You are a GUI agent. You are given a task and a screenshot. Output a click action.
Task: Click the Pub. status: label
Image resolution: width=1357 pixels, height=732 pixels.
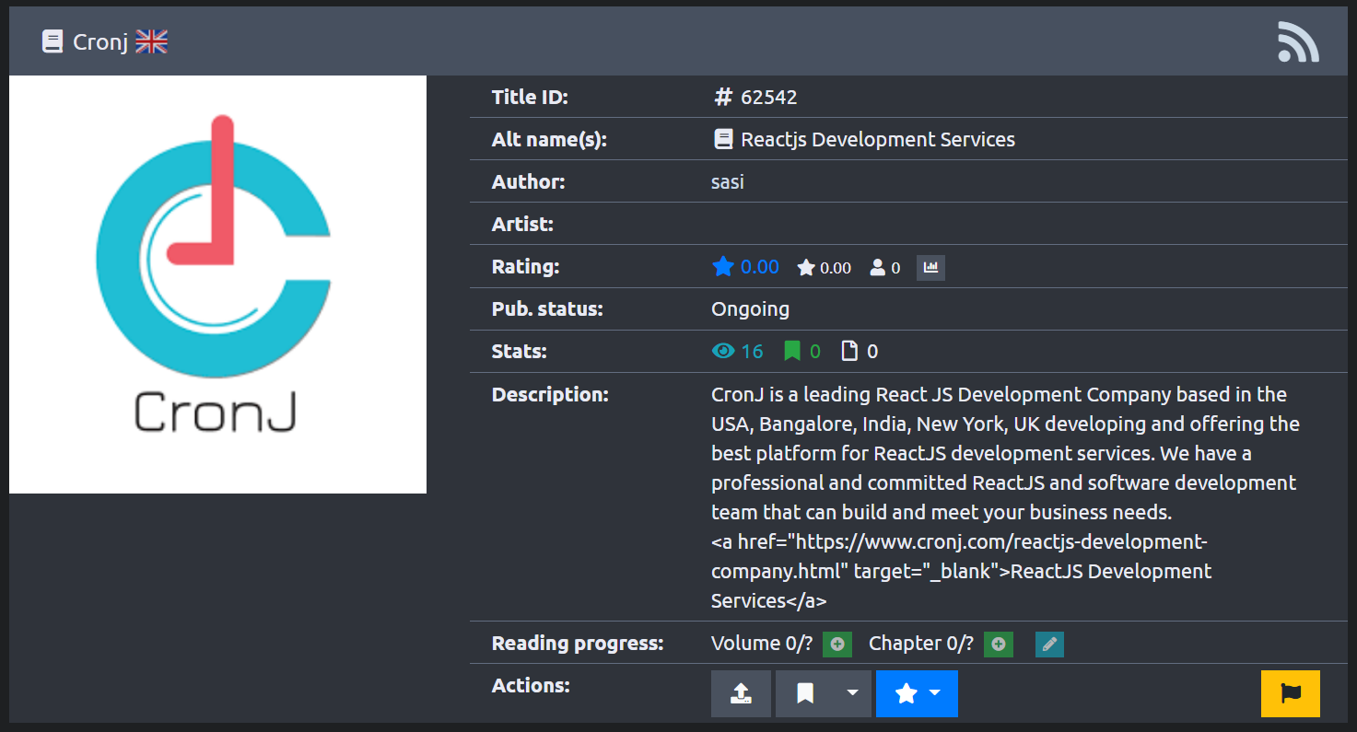[547, 309]
